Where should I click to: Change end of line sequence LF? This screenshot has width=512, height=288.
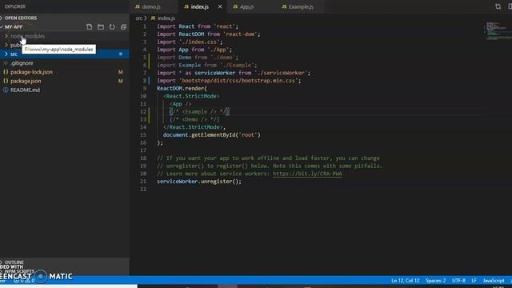pyautogui.click(x=474, y=281)
